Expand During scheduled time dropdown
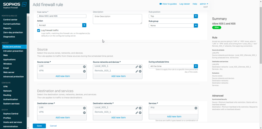The width and height of the screenshot is (262, 129). tap(196, 66)
